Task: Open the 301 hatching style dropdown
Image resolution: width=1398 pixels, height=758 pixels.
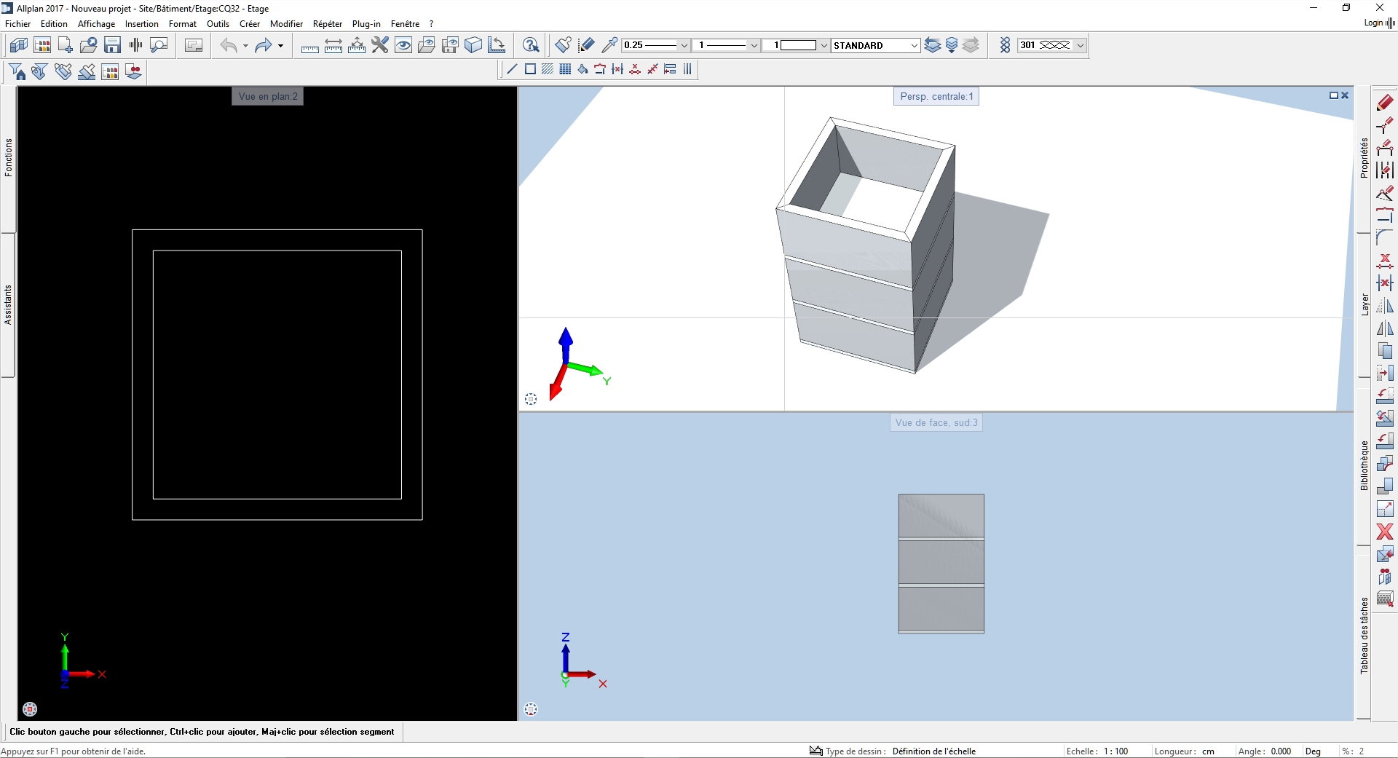Action: pos(1080,45)
